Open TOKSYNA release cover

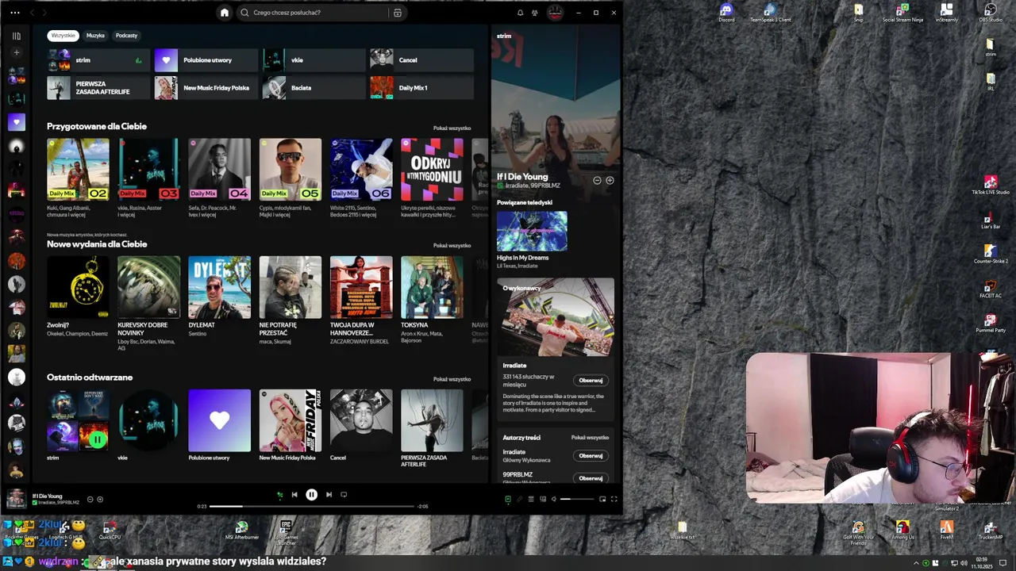432,287
